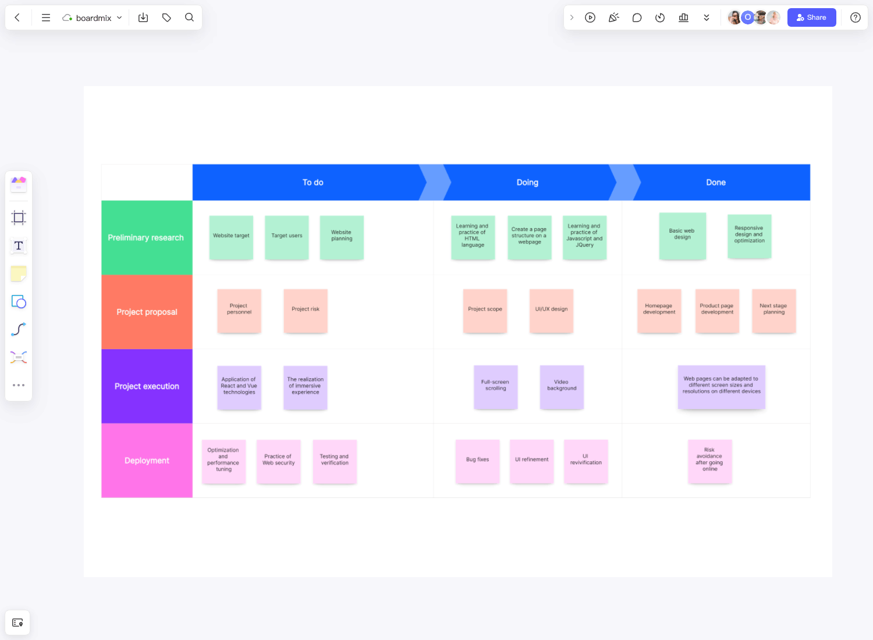This screenshot has height=640, width=873.
Task: Open more tools ellipsis in sidebar
Action: click(x=19, y=385)
